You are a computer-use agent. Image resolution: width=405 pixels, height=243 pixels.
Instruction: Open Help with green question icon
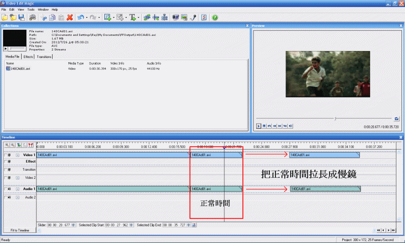[x=215, y=18]
